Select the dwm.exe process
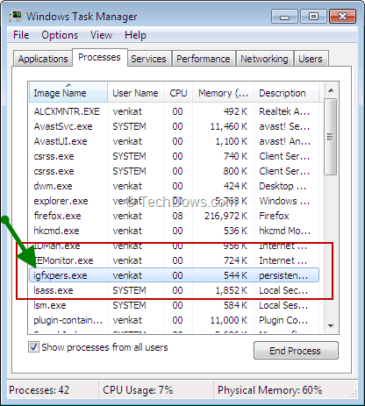This screenshot has width=365, height=406. click(x=174, y=186)
